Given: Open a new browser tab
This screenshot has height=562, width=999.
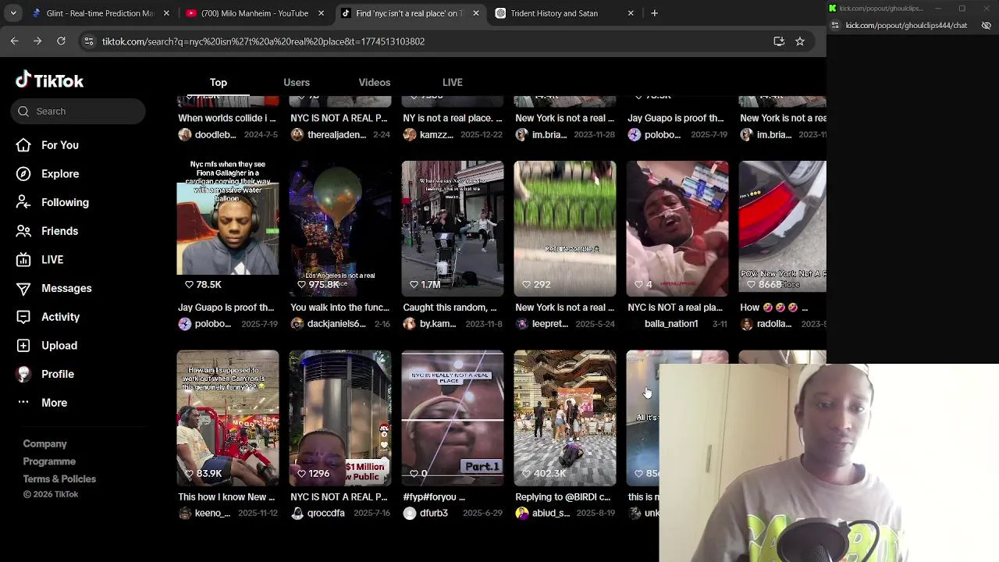Looking at the screenshot, I should click(x=655, y=13).
